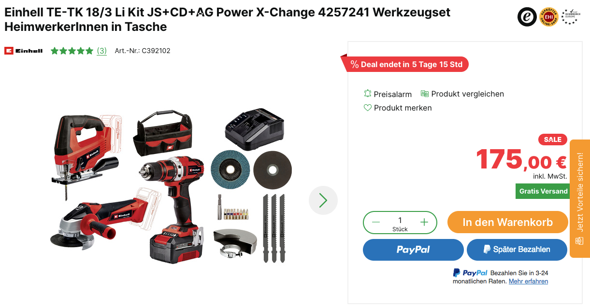Add item with In den Warenkorb
The width and height of the screenshot is (590, 308).
[508, 223]
